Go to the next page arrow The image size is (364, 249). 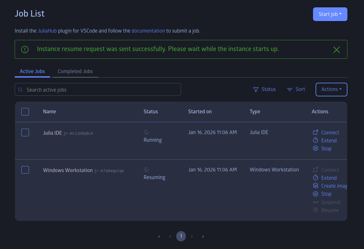tap(192, 236)
